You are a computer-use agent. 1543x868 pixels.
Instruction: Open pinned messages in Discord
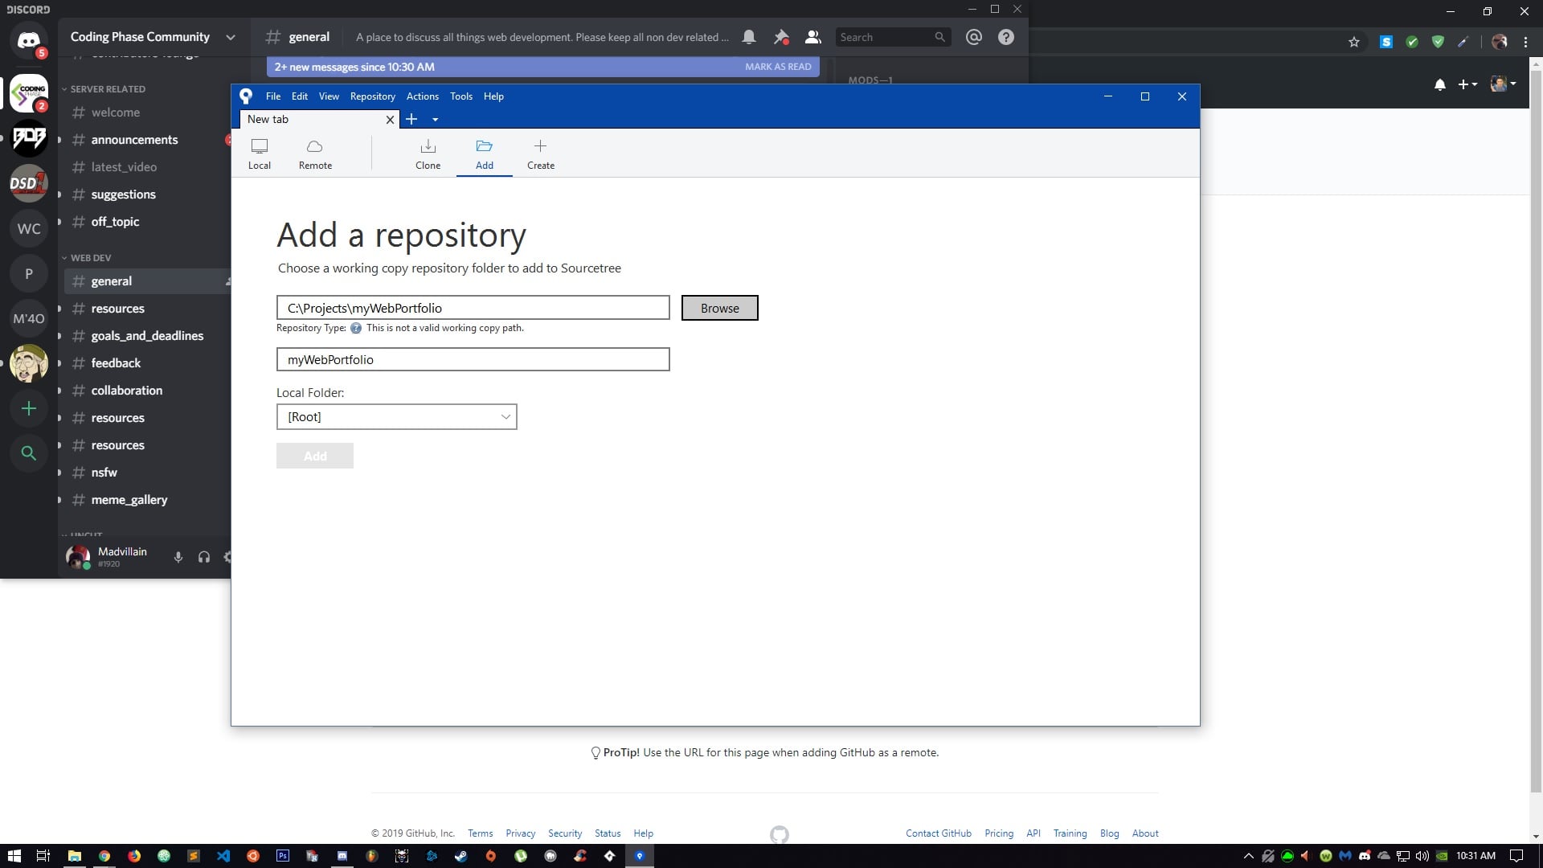(780, 37)
